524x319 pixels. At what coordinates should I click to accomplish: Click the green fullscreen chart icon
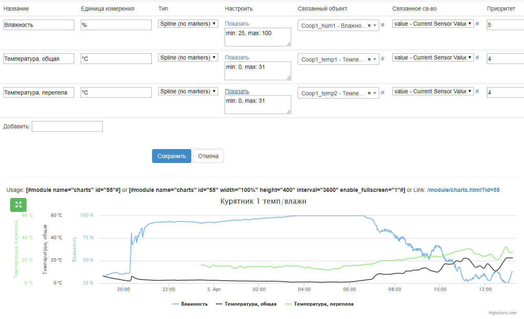tap(18, 205)
